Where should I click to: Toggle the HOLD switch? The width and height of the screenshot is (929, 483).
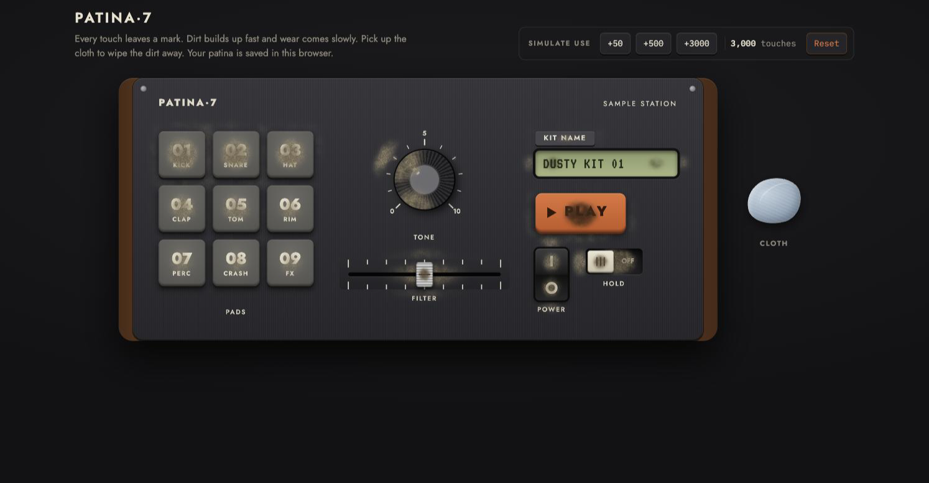click(614, 262)
